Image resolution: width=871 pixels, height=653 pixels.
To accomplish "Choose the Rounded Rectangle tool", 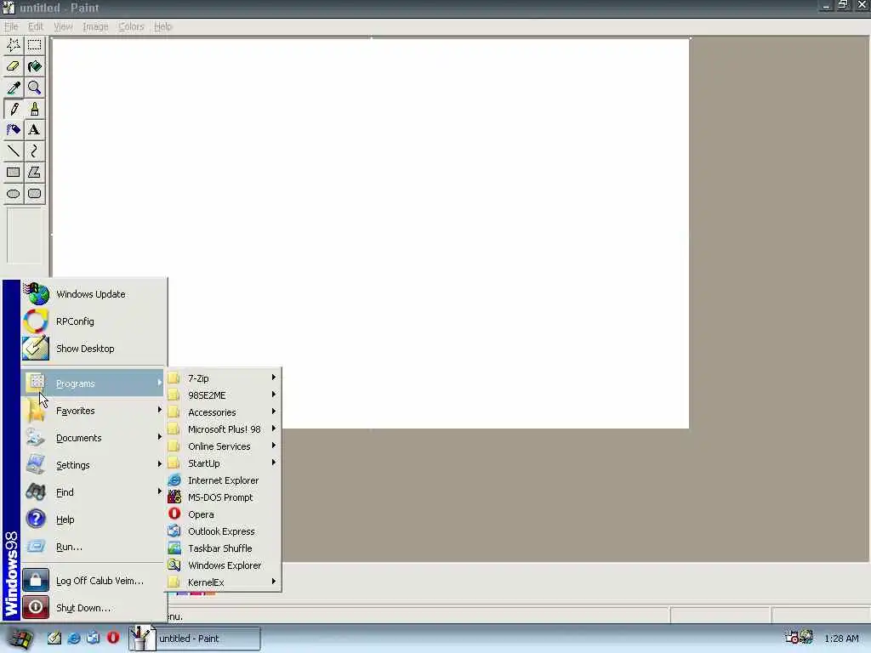I will click(34, 194).
